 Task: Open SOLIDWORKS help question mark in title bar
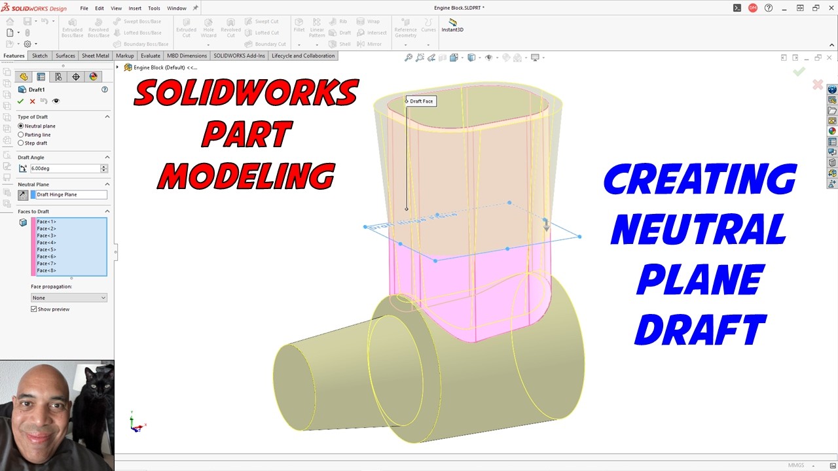[769, 8]
